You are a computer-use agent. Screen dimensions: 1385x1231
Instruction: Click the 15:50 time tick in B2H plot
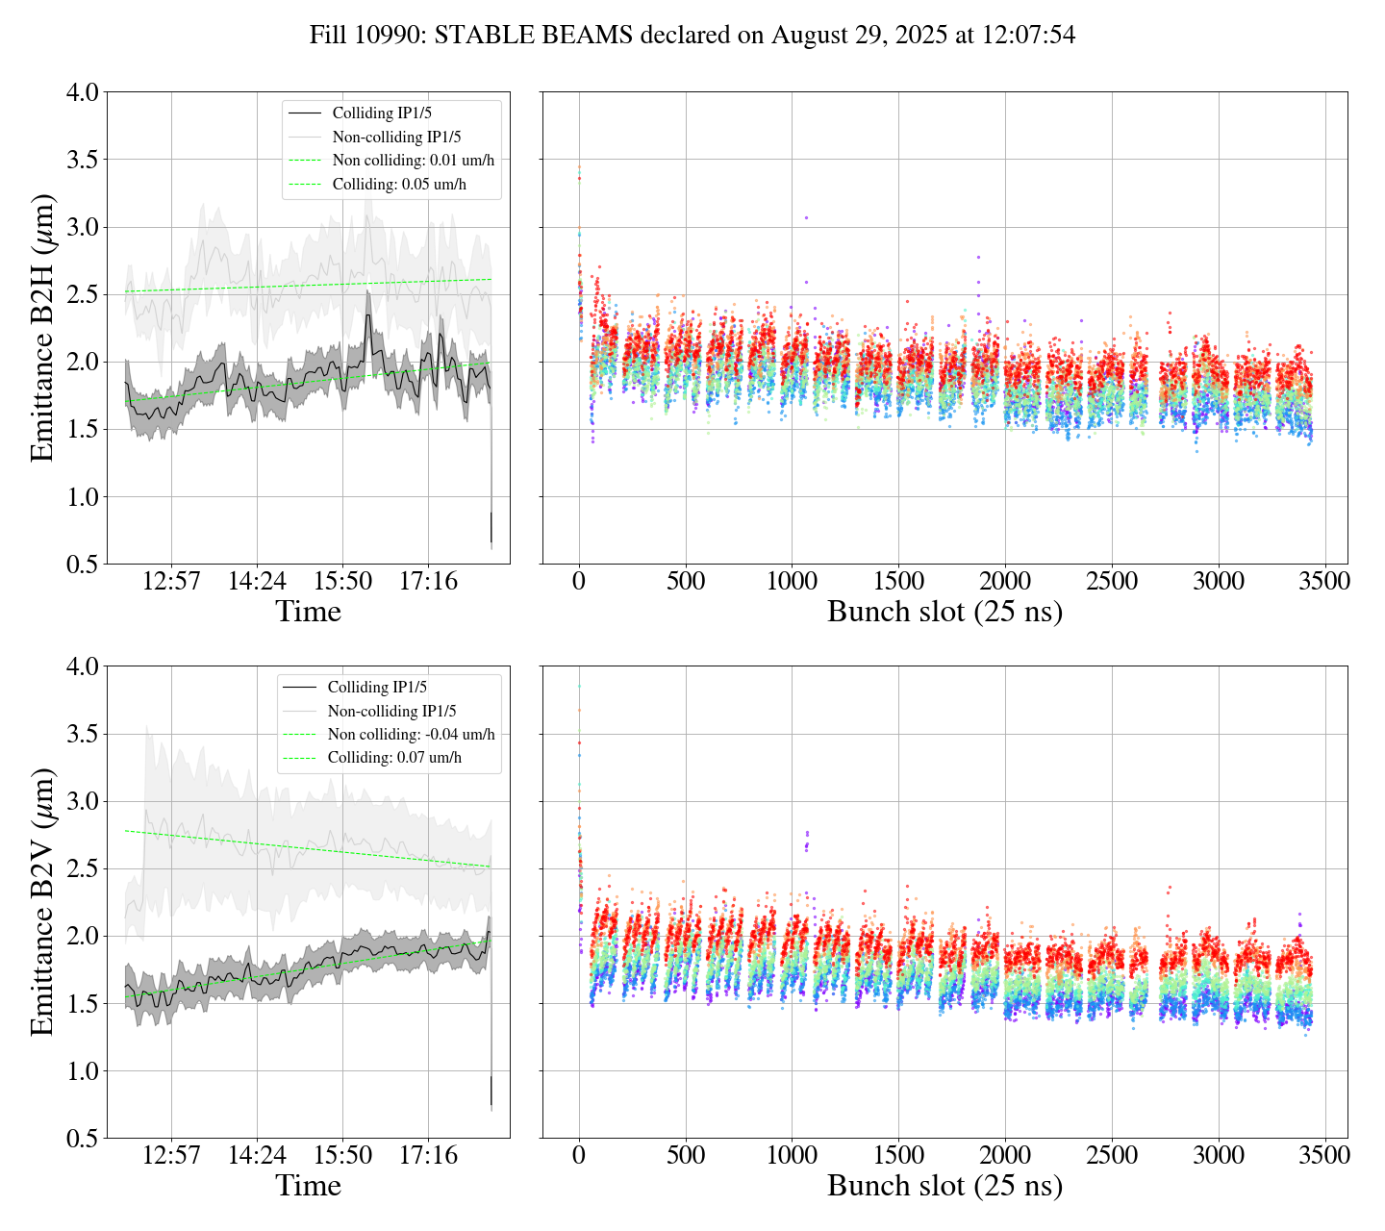342,582
